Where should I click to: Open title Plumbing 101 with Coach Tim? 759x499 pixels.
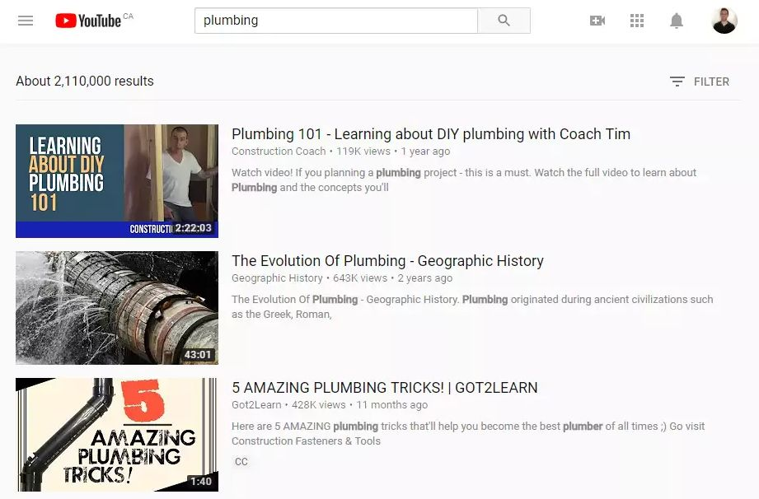coord(431,134)
